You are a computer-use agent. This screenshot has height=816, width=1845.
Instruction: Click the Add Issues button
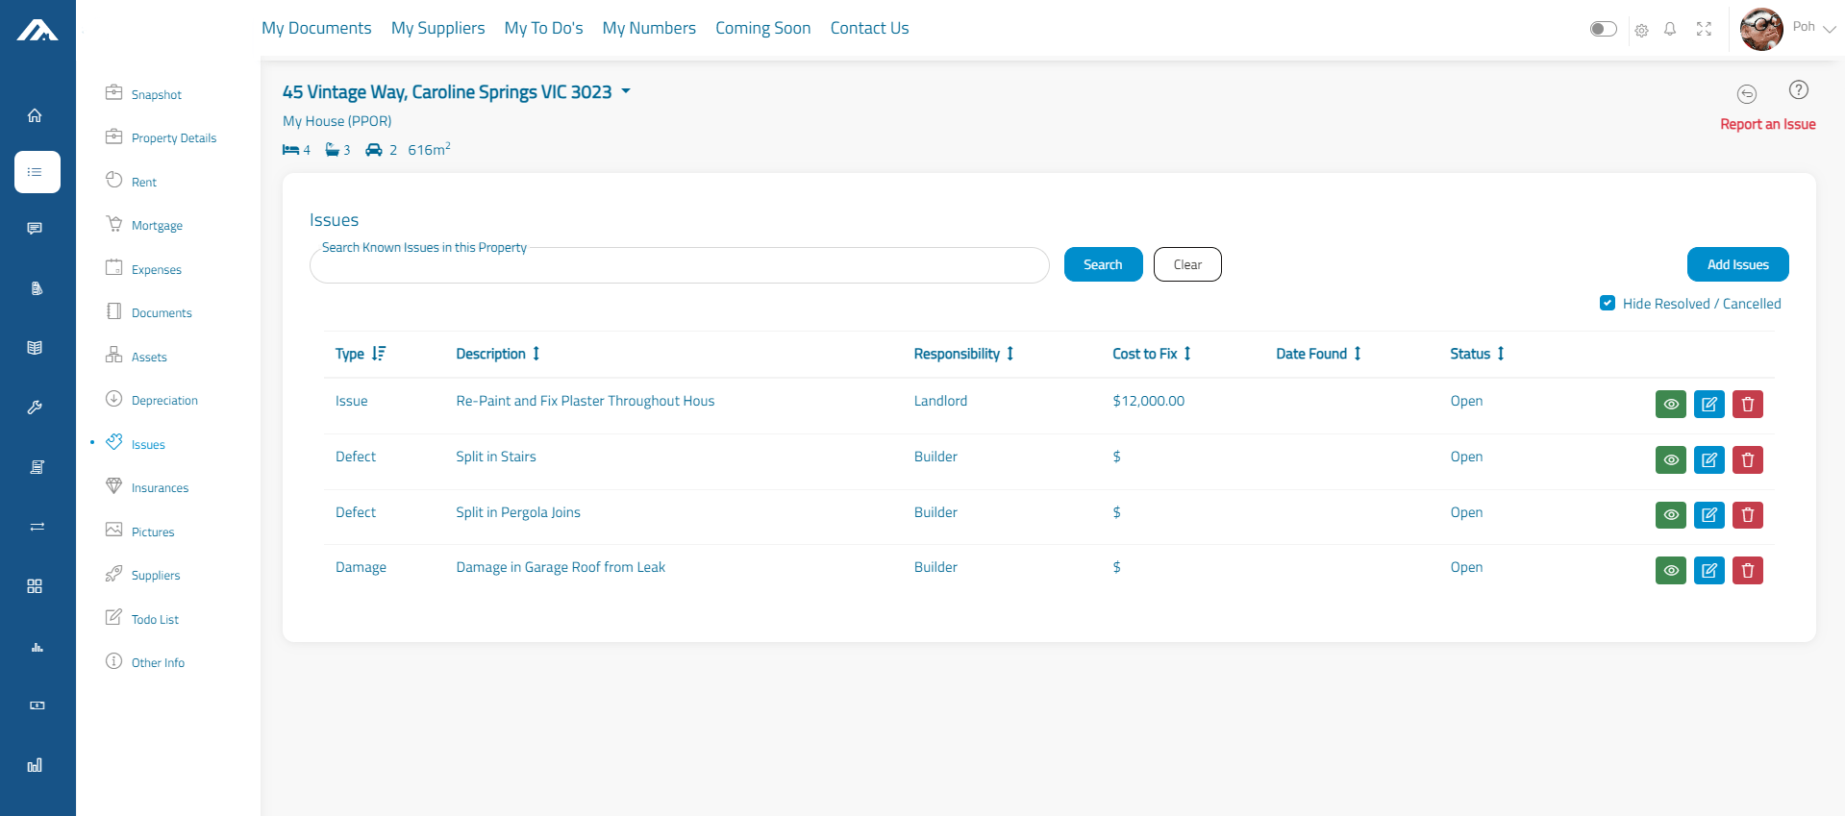[1736, 264]
